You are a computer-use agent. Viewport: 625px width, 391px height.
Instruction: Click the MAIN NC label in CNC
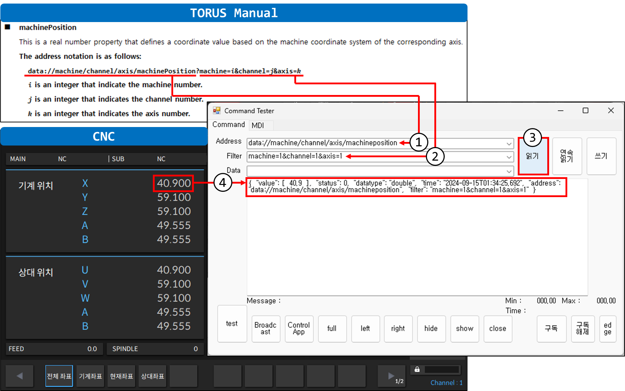(38, 159)
